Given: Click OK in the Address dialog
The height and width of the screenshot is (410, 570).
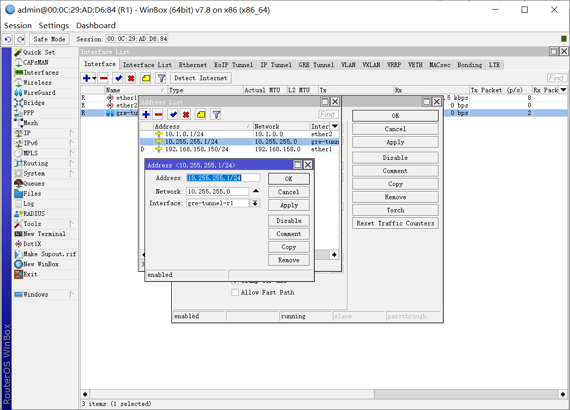Looking at the screenshot, I should [289, 179].
